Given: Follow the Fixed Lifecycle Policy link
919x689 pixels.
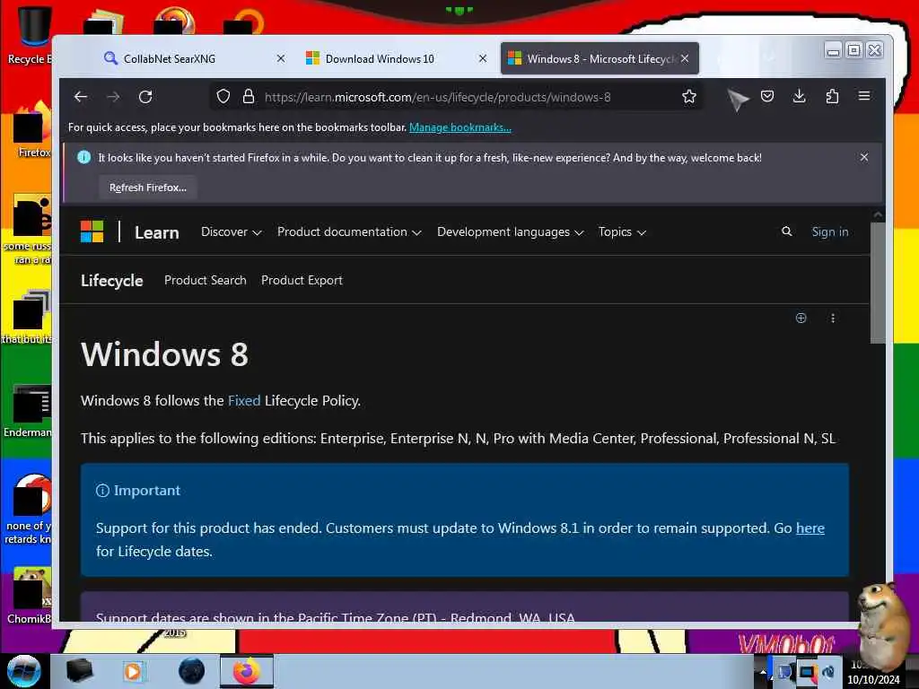Looking at the screenshot, I should 244,401.
